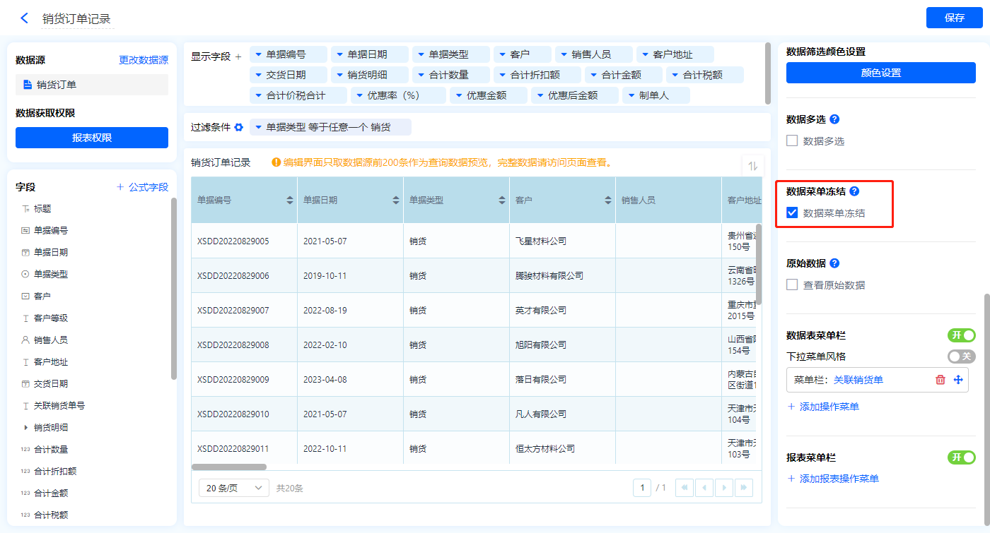Click the help icon beside 数据多选

click(834, 119)
